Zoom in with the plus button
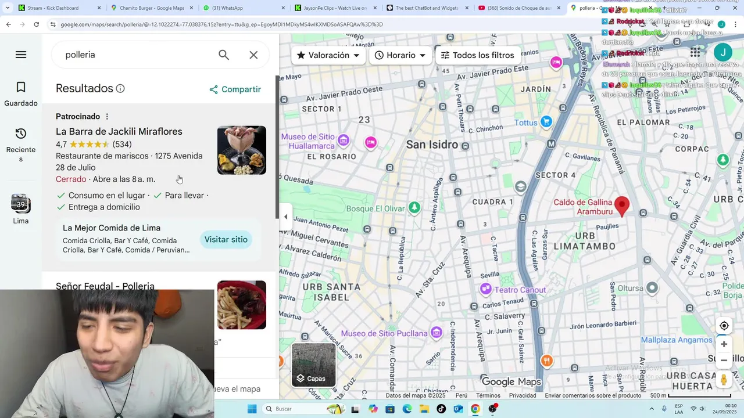 pos(724,344)
